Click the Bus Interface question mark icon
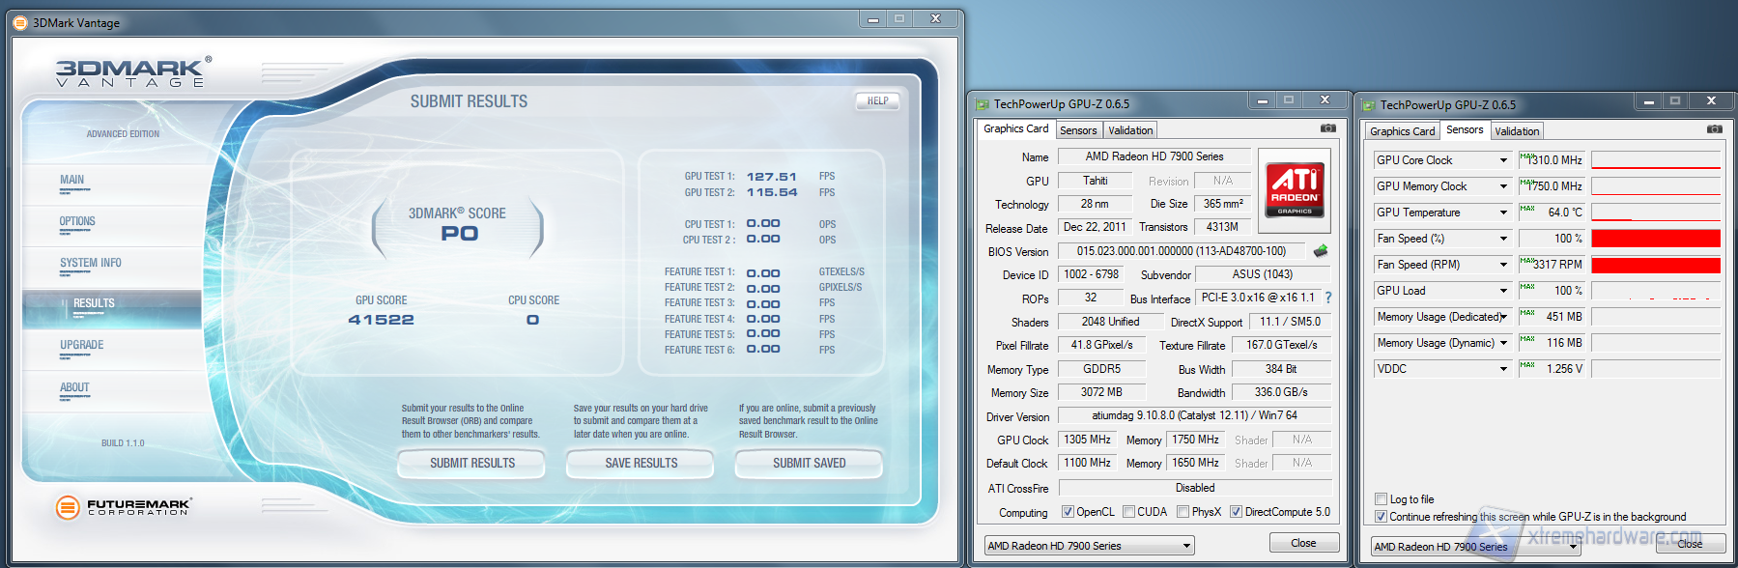 [x=1328, y=298]
